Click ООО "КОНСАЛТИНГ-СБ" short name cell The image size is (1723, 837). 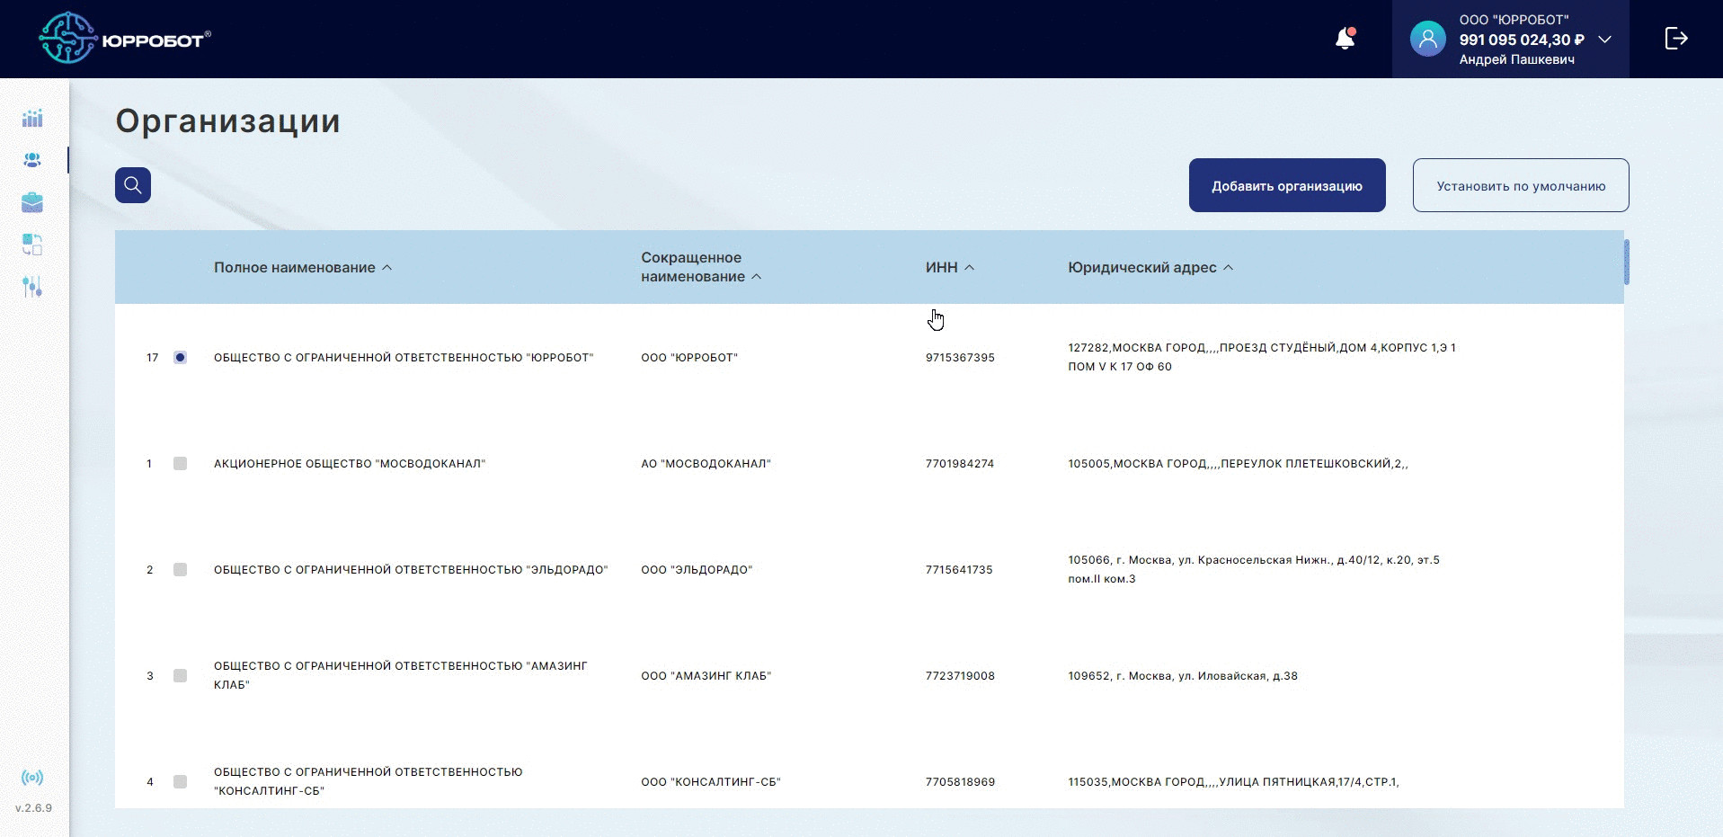pos(710,782)
